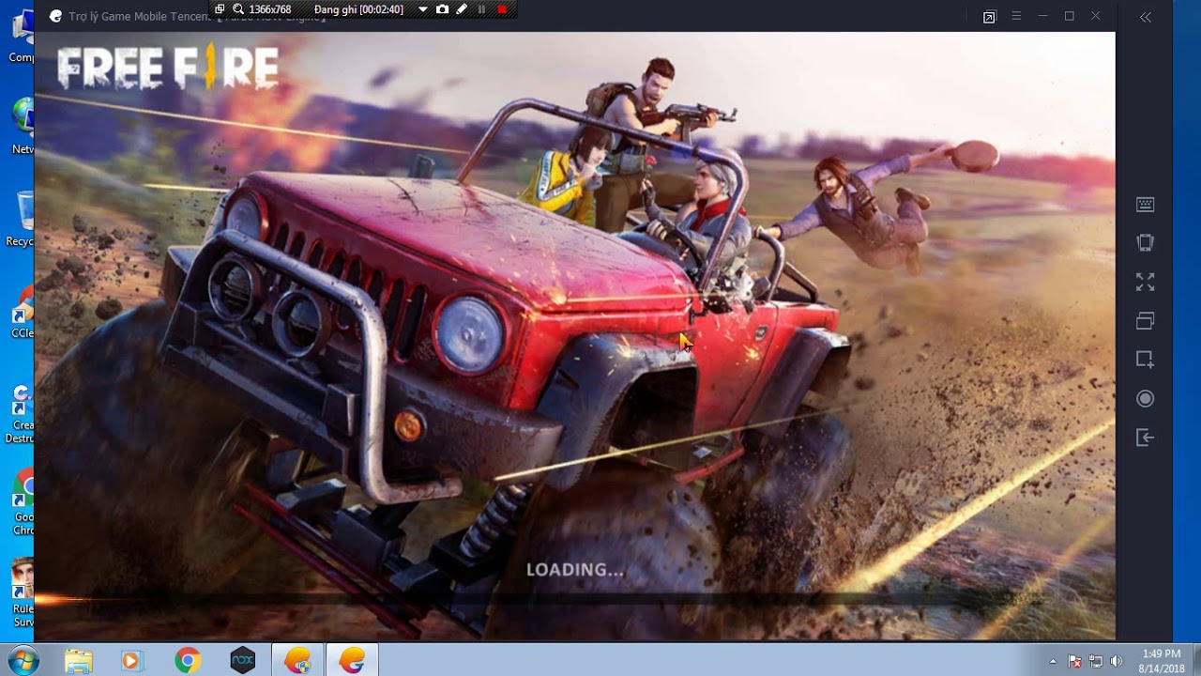
Task: Collapse the sidebar with double-chevron icon
Action: coord(1146,17)
